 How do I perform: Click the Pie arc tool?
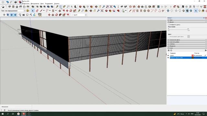click(163, 11)
